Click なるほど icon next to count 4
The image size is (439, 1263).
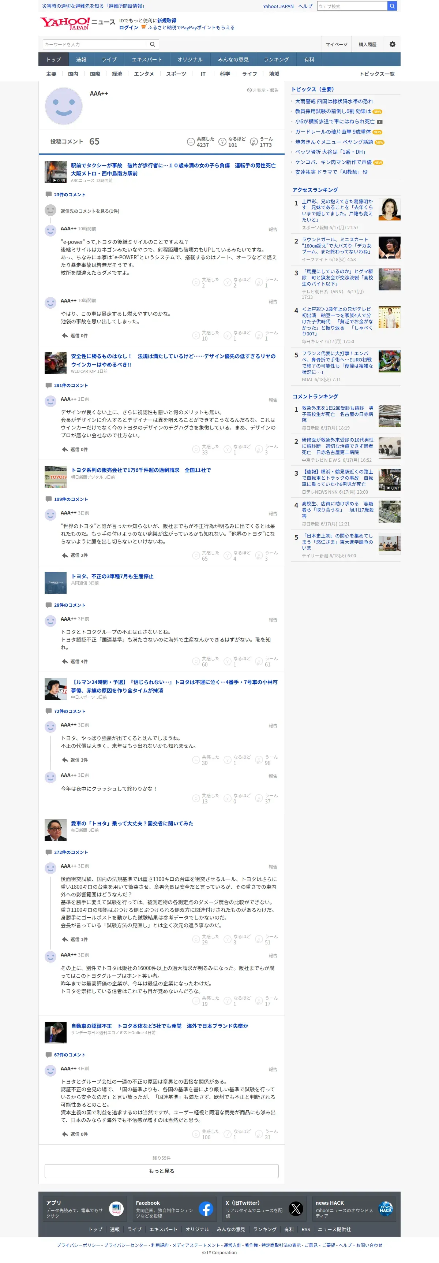227,556
